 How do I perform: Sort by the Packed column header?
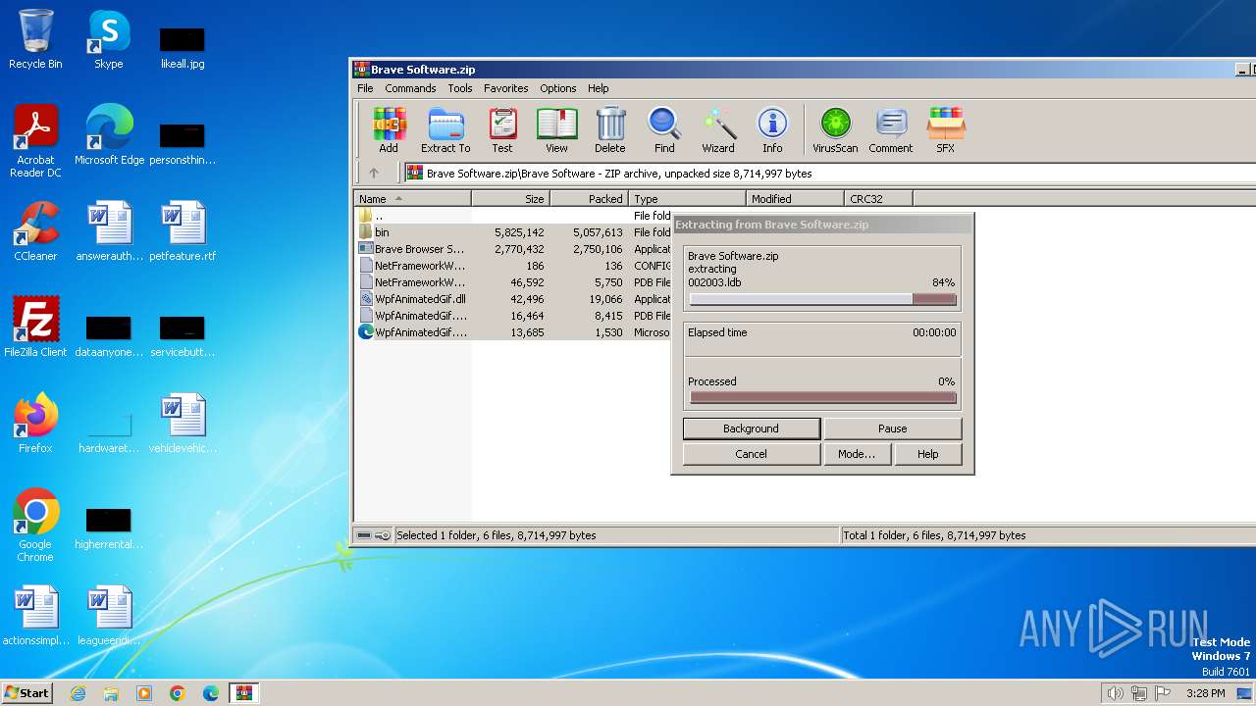589,198
